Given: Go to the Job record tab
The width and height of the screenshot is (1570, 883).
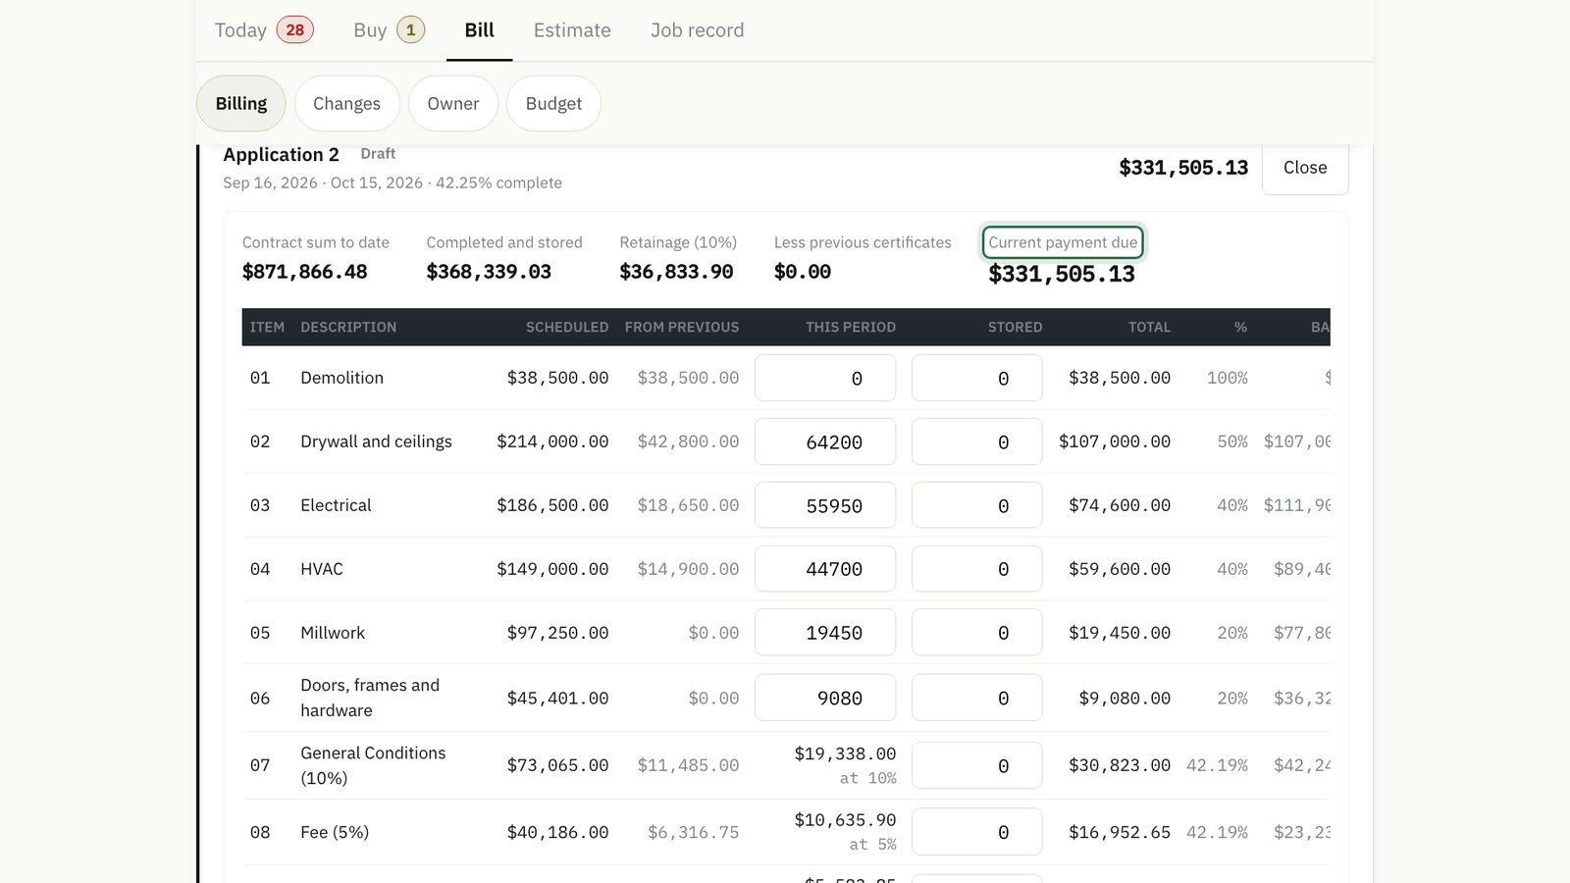Looking at the screenshot, I should coord(697,30).
